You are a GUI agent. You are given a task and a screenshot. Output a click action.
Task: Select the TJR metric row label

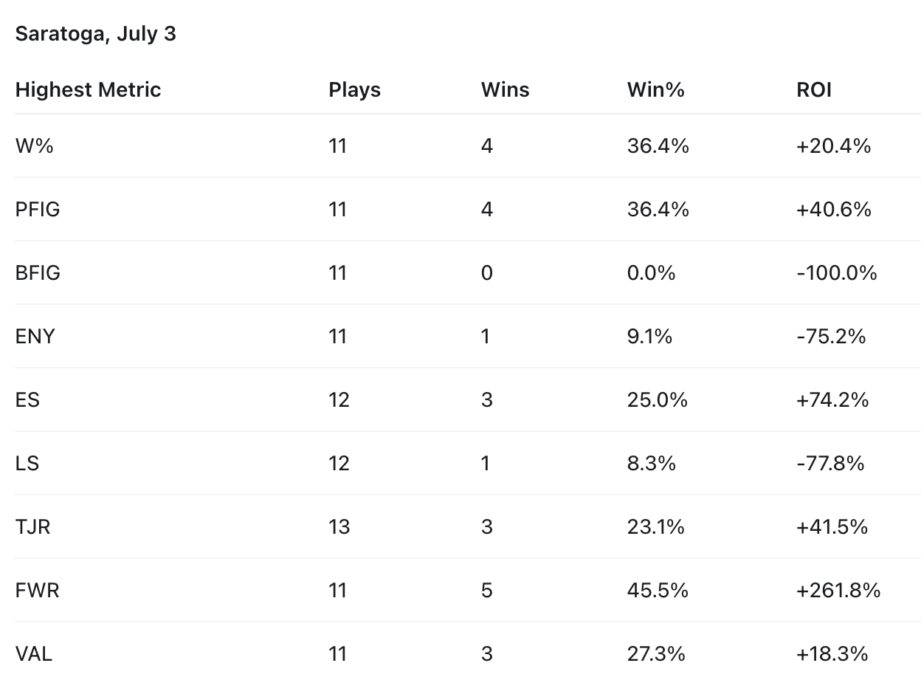click(33, 527)
